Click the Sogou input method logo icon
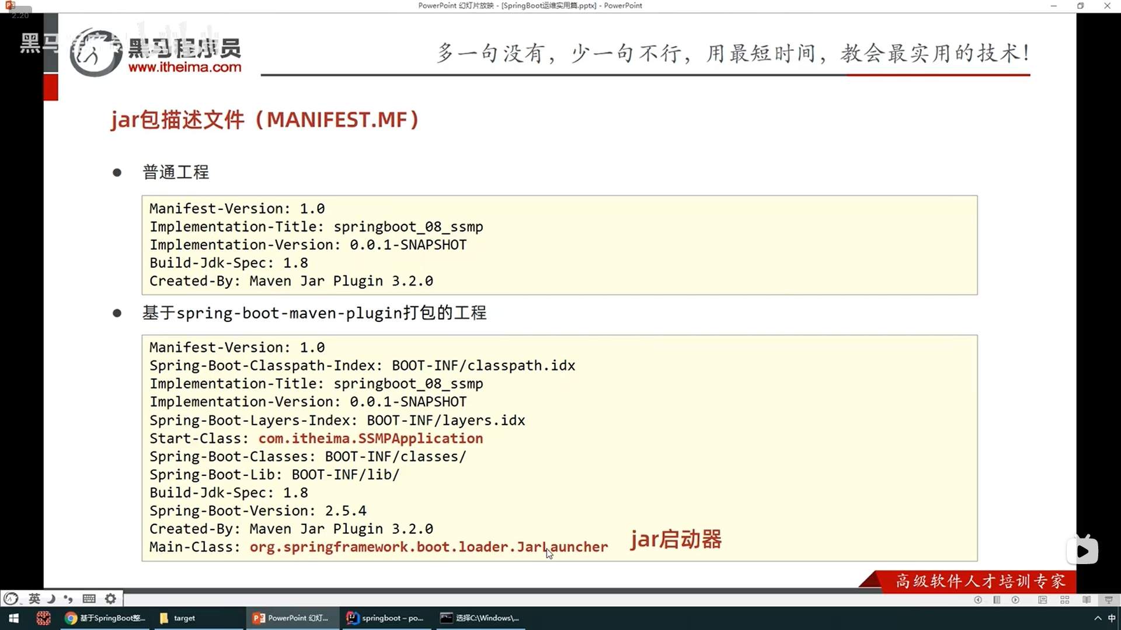This screenshot has height=630, width=1121. tap(11, 598)
